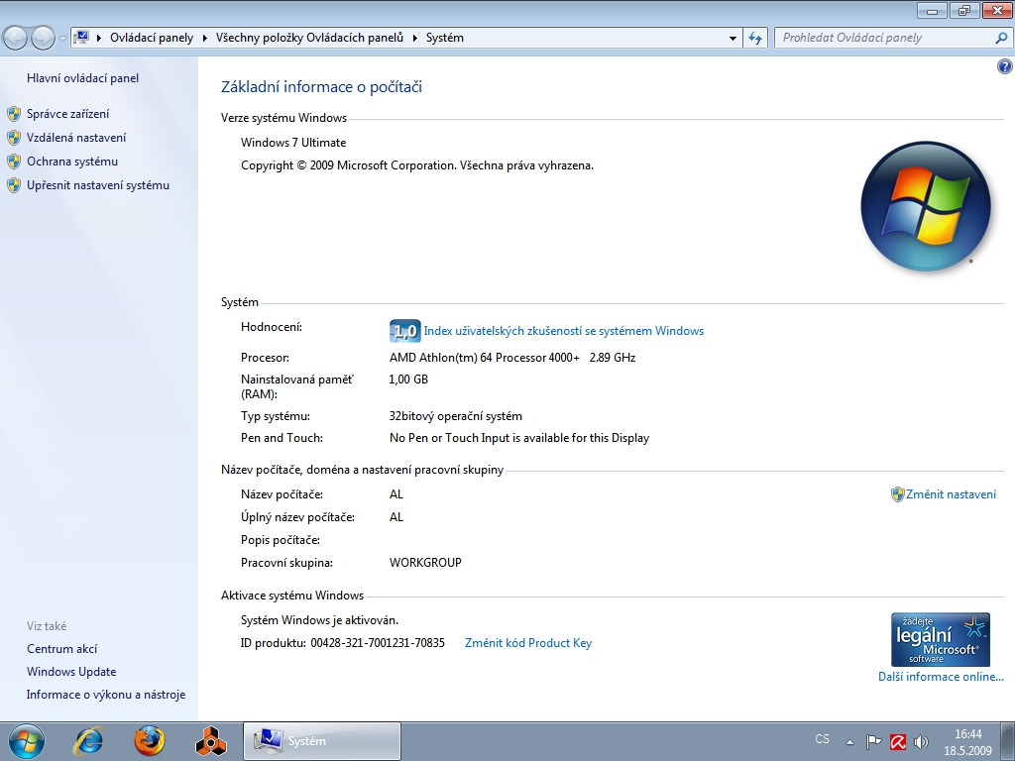The width and height of the screenshot is (1015, 761).
Task: Click the shield icon beside Vzdálená nastavení
Action: click(14, 138)
